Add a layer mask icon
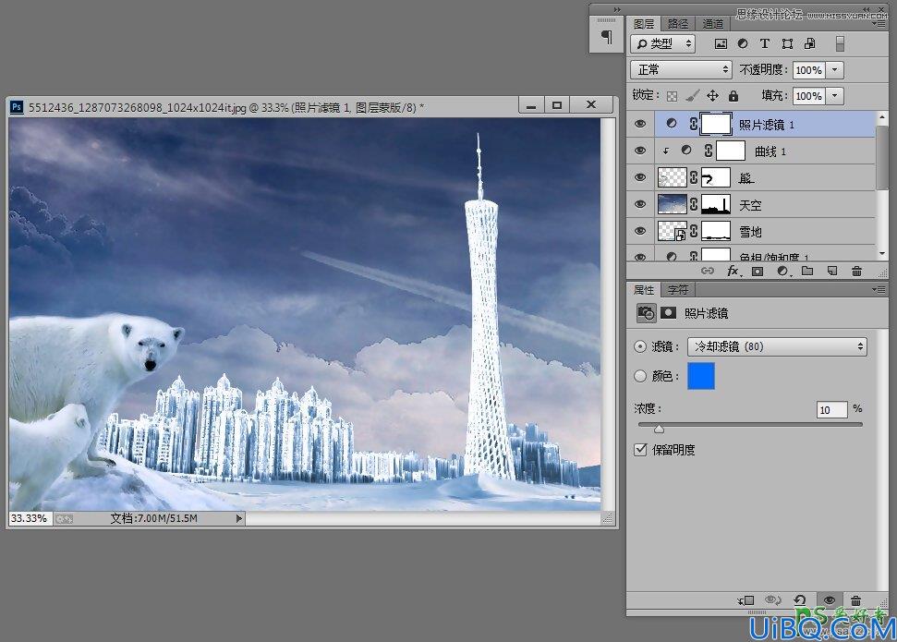This screenshot has width=897, height=642. tap(758, 272)
